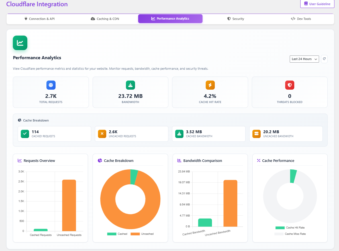Click the orange lightning Cache Hit Rate icon

point(210,85)
